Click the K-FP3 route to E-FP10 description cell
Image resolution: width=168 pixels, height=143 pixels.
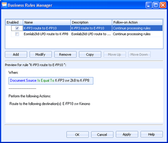pos(91,28)
